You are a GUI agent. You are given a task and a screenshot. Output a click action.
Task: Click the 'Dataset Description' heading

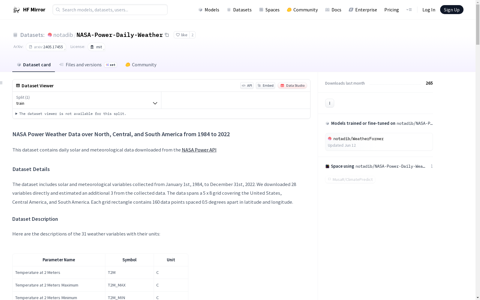point(35,219)
